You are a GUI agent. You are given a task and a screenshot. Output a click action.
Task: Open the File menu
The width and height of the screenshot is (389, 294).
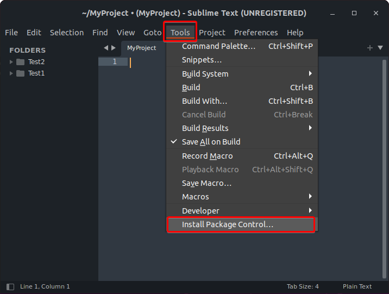(11, 33)
